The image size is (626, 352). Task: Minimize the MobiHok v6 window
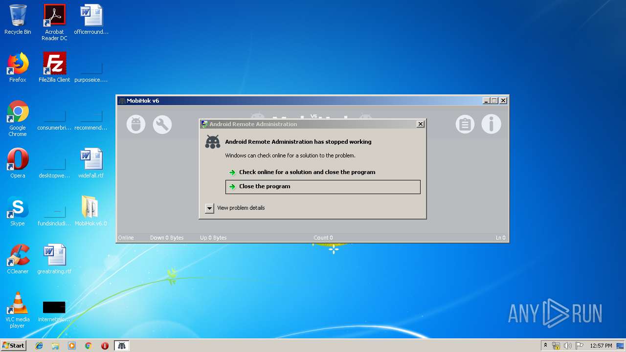click(486, 101)
